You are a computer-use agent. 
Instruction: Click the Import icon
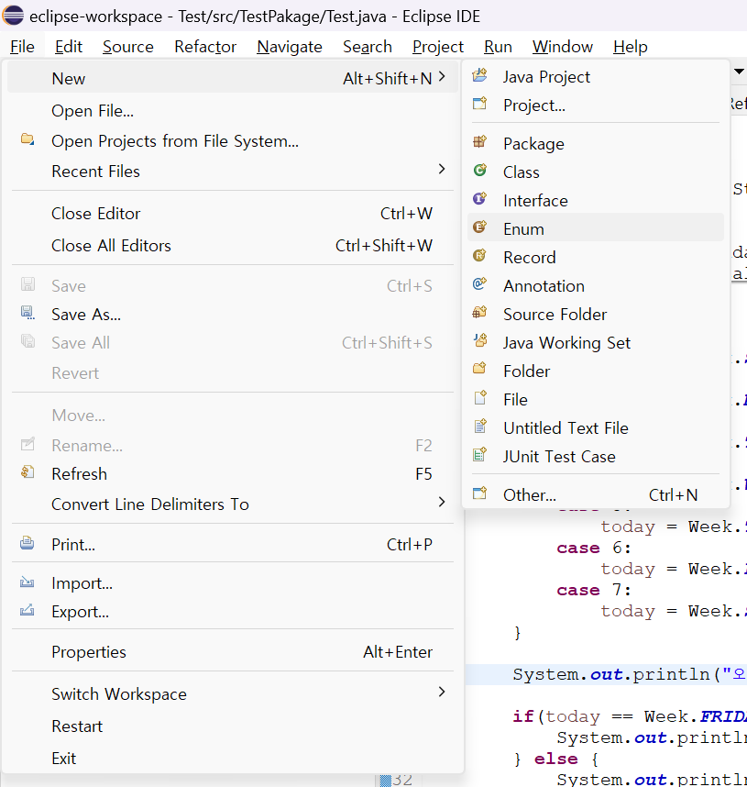27,582
